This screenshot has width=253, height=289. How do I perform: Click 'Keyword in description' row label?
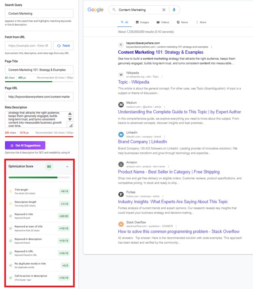[28, 239]
